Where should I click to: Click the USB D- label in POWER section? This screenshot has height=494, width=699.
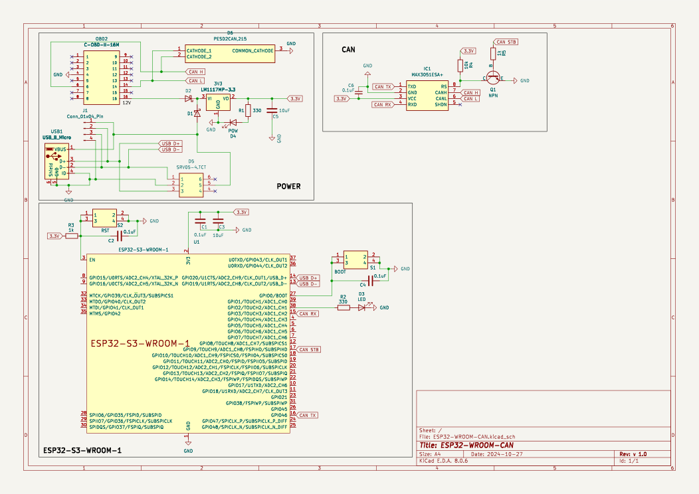(x=171, y=149)
